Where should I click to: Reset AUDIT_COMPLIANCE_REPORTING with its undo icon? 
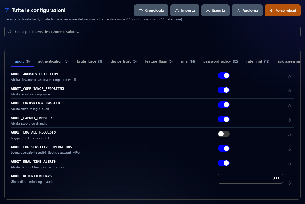(289, 91)
